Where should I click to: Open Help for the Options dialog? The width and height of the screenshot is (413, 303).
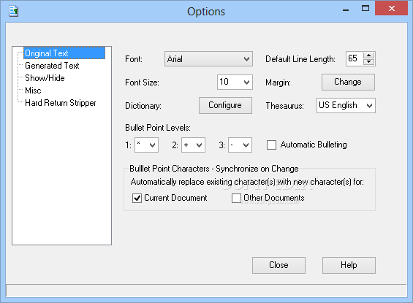(x=349, y=265)
